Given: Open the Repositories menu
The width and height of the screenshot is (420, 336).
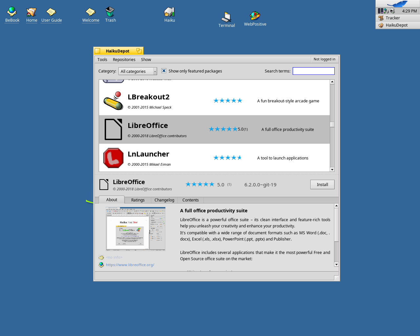Looking at the screenshot, I should [x=124, y=60].
